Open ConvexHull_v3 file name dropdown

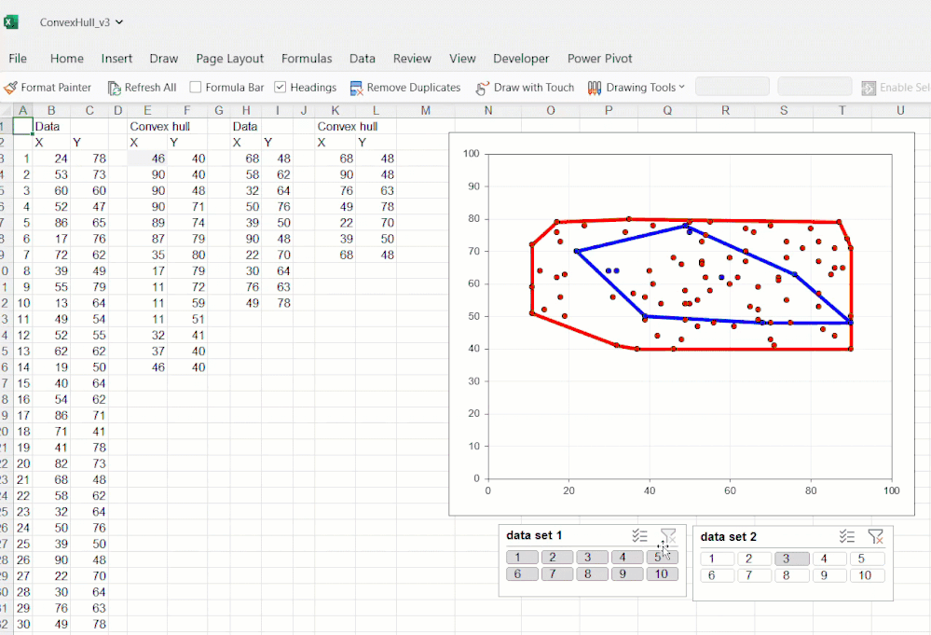coord(119,22)
